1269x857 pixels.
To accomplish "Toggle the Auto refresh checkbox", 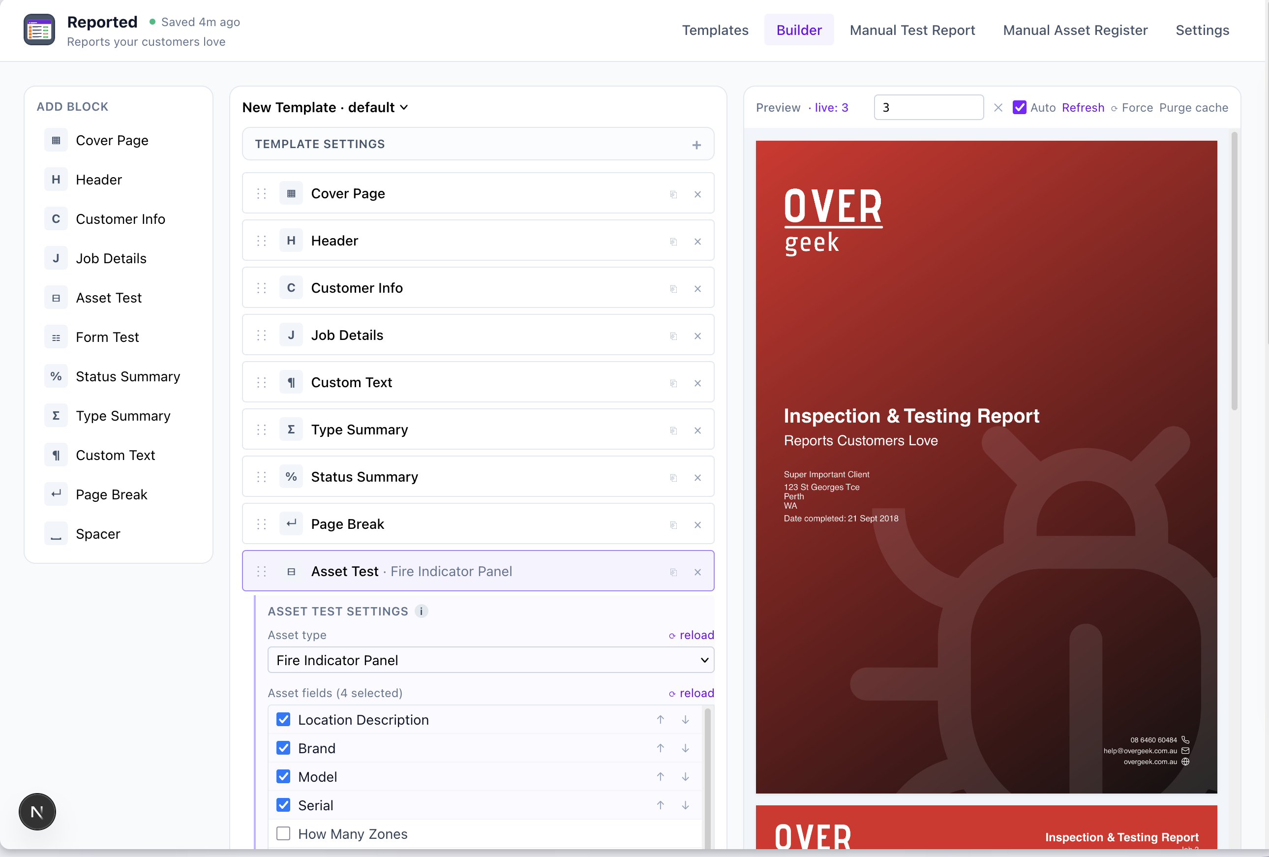I will click(1019, 107).
